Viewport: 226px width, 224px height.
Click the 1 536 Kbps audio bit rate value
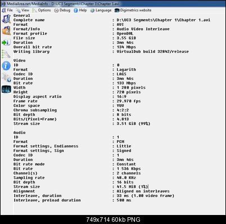point(129,168)
